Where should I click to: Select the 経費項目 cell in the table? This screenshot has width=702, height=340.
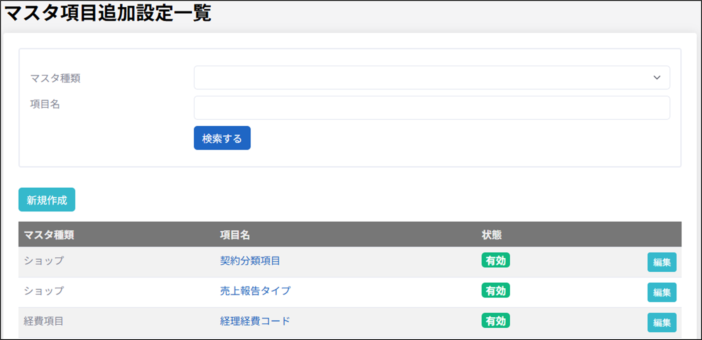click(x=44, y=321)
